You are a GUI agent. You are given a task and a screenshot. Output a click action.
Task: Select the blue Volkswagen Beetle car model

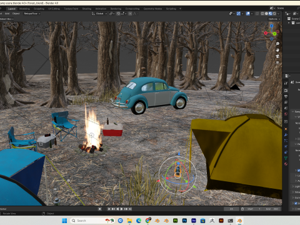pyautogui.click(x=149, y=96)
